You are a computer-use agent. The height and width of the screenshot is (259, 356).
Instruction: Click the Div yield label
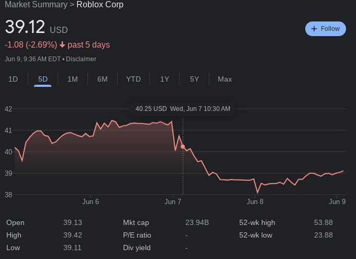[137, 247]
